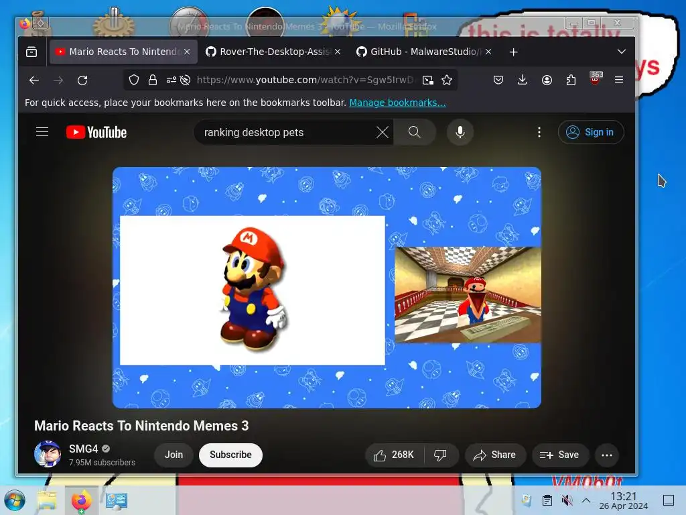Subscribe to SMG4 channel
686x515 pixels.
[230, 455]
